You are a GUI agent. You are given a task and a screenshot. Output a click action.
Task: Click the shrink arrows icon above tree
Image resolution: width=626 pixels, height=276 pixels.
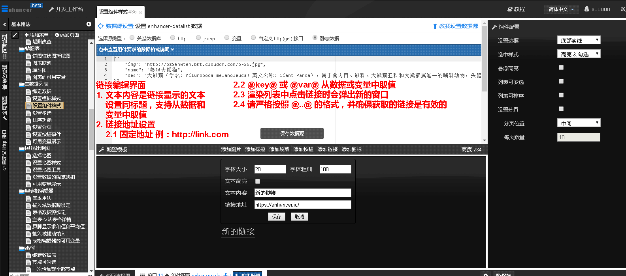[x=15, y=35]
